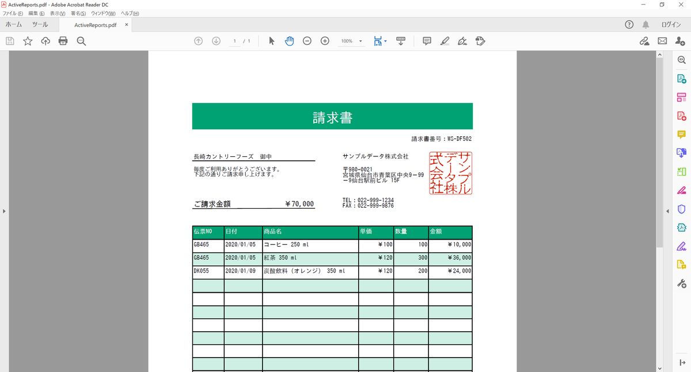Click the share with others person icon
The width and height of the screenshot is (691, 372).
pos(680,41)
